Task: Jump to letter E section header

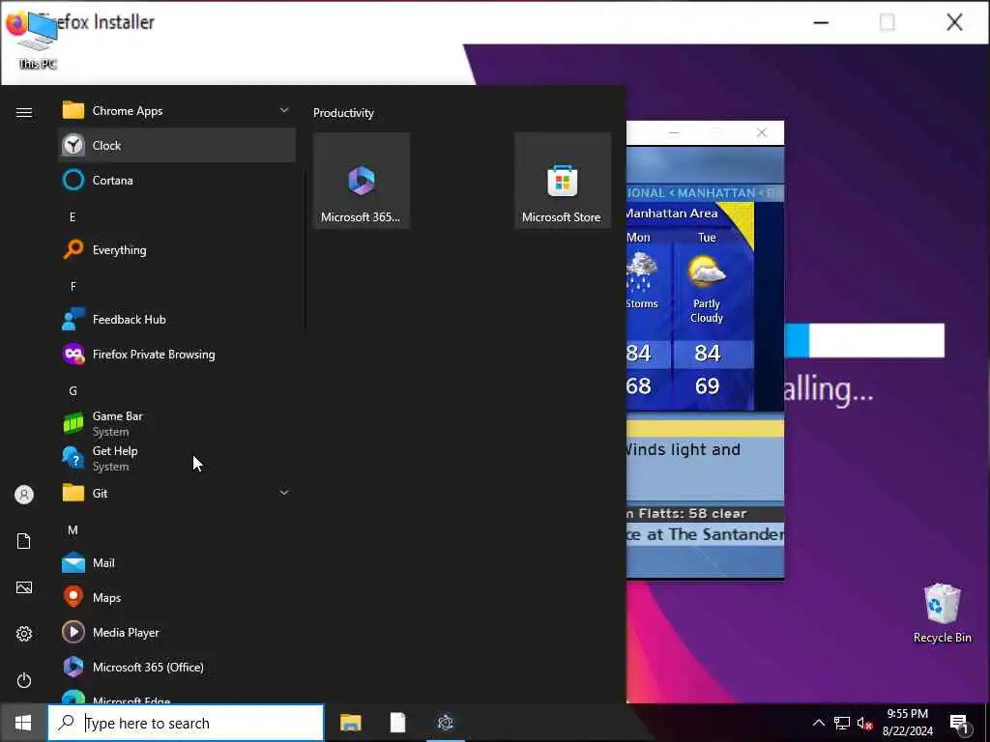Action: [73, 217]
